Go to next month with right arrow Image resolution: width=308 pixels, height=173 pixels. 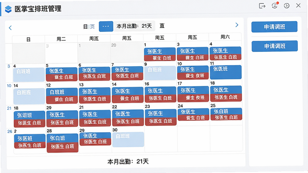click(237, 25)
